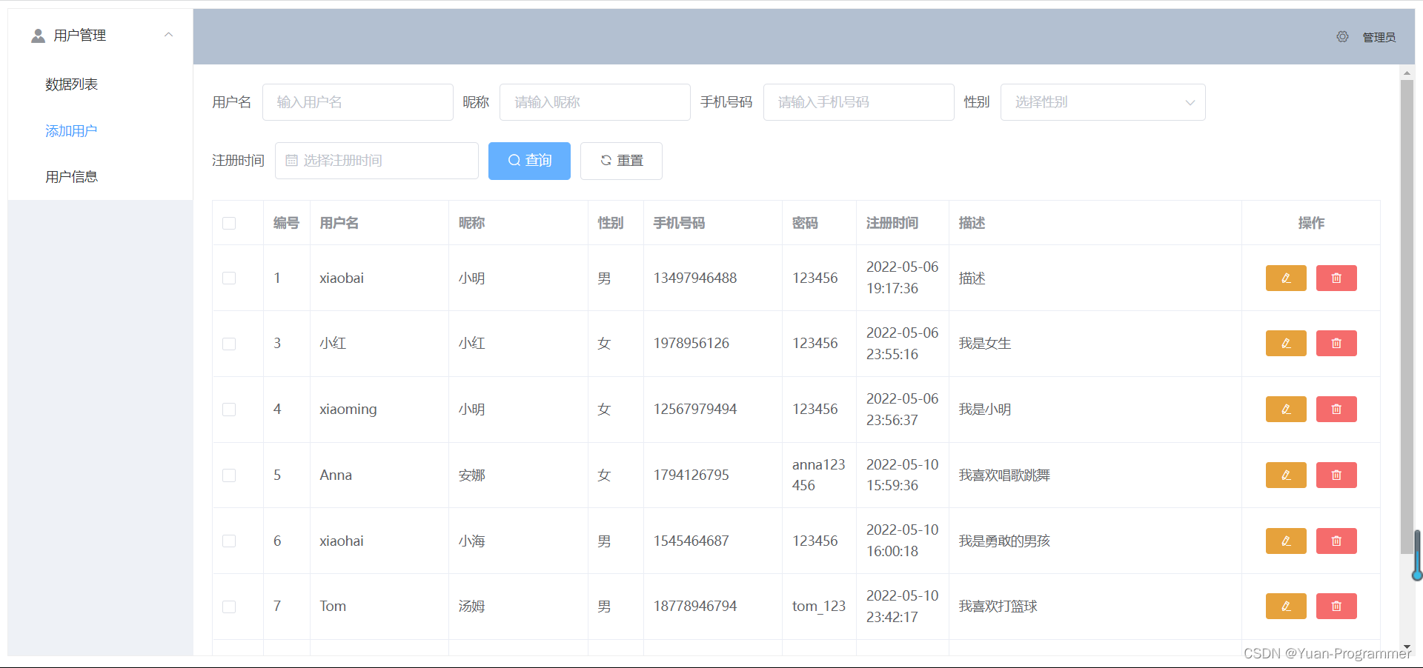Image resolution: width=1423 pixels, height=668 pixels.
Task: Click the 用户管理 sidebar menu title
Action: coord(80,36)
